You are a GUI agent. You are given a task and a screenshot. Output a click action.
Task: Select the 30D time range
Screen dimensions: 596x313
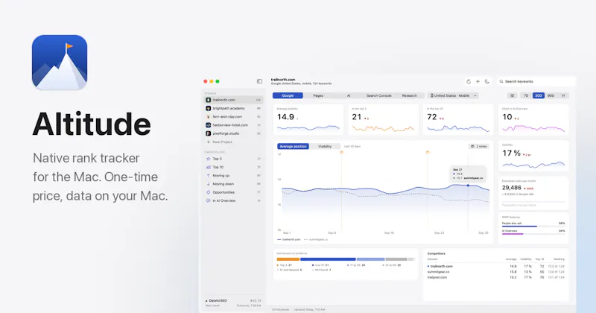[539, 95]
